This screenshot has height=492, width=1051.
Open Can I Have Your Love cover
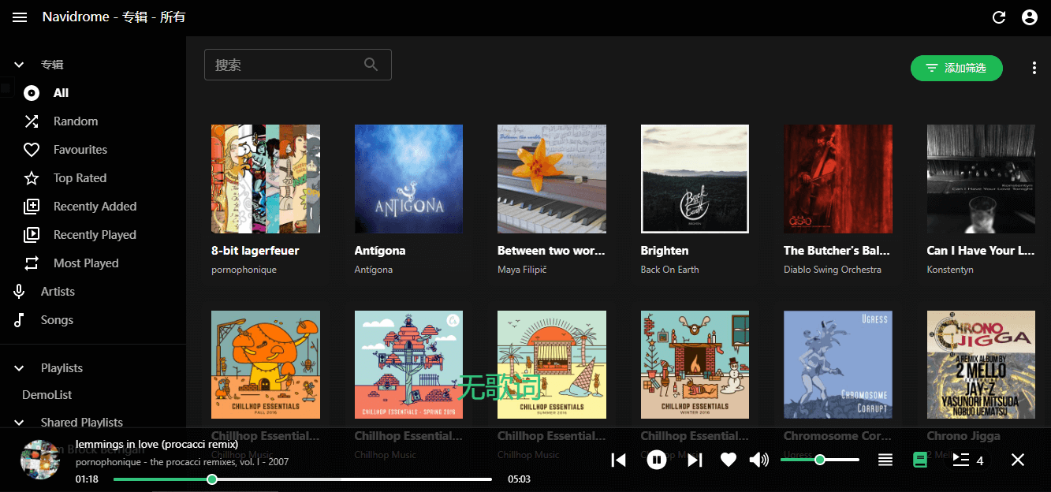981,179
